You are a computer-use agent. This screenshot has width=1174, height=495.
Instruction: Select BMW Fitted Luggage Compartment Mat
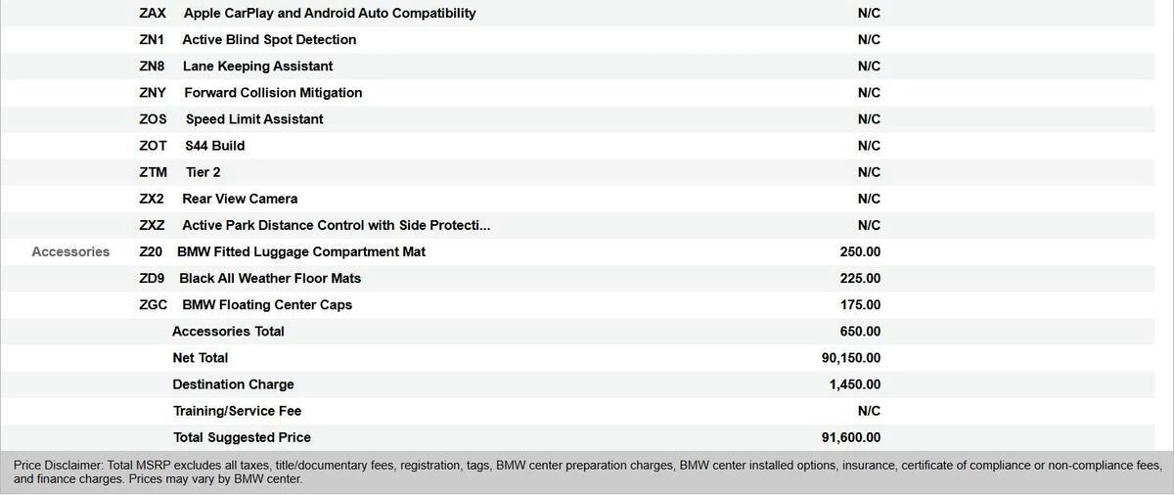click(x=301, y=251)
